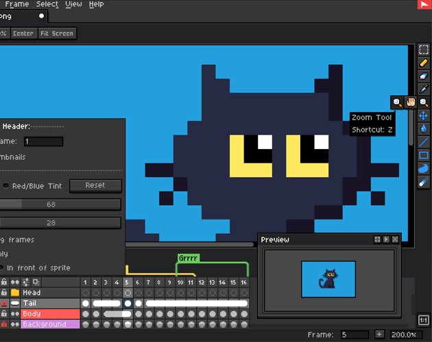Image resolution: width=432 pixels, height=342 pixels.
Task: Select the Eraser tool
Action: (424, 76)
